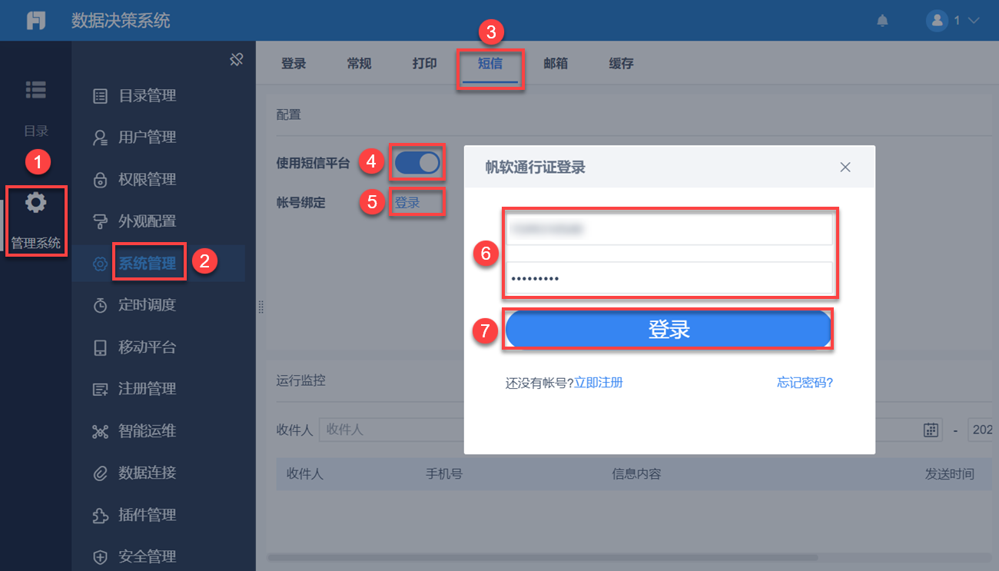Click the 系统管理 gear icon
Image resolution: width=999 pixels, height=571 pixels.
[100, 264]
